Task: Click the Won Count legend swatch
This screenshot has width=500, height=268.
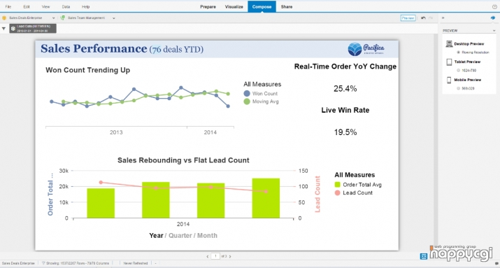Action: (247, 94)
